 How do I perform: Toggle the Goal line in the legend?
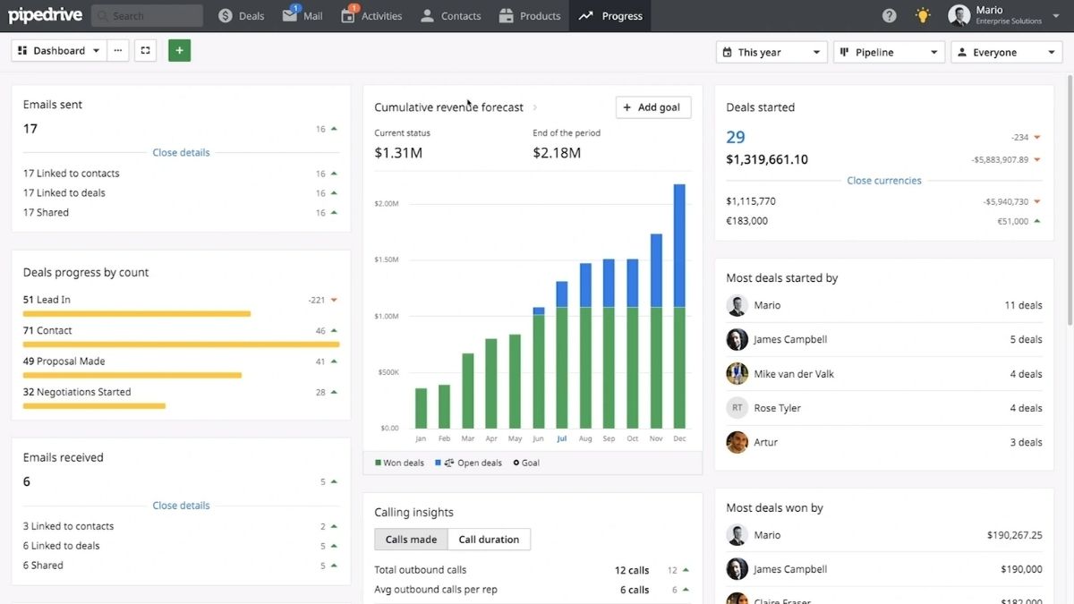point(525,463)
